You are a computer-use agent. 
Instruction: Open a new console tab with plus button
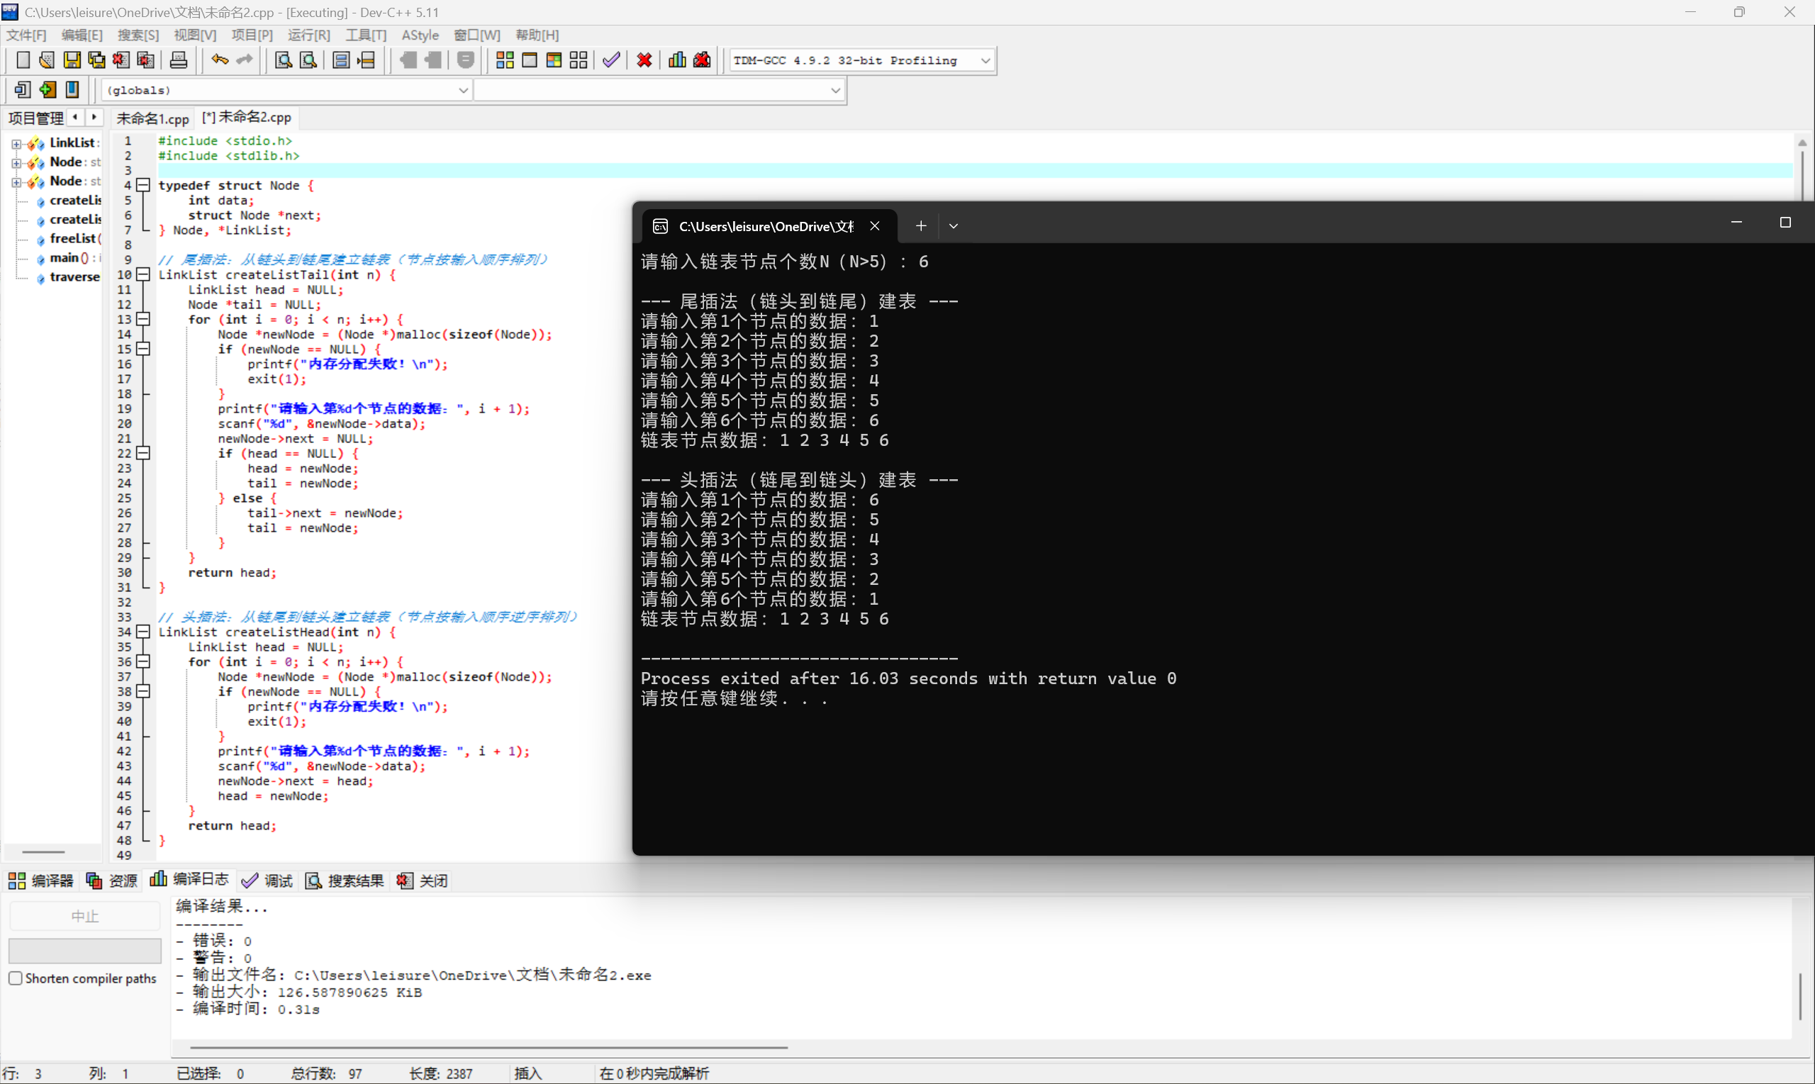point(920,225)
